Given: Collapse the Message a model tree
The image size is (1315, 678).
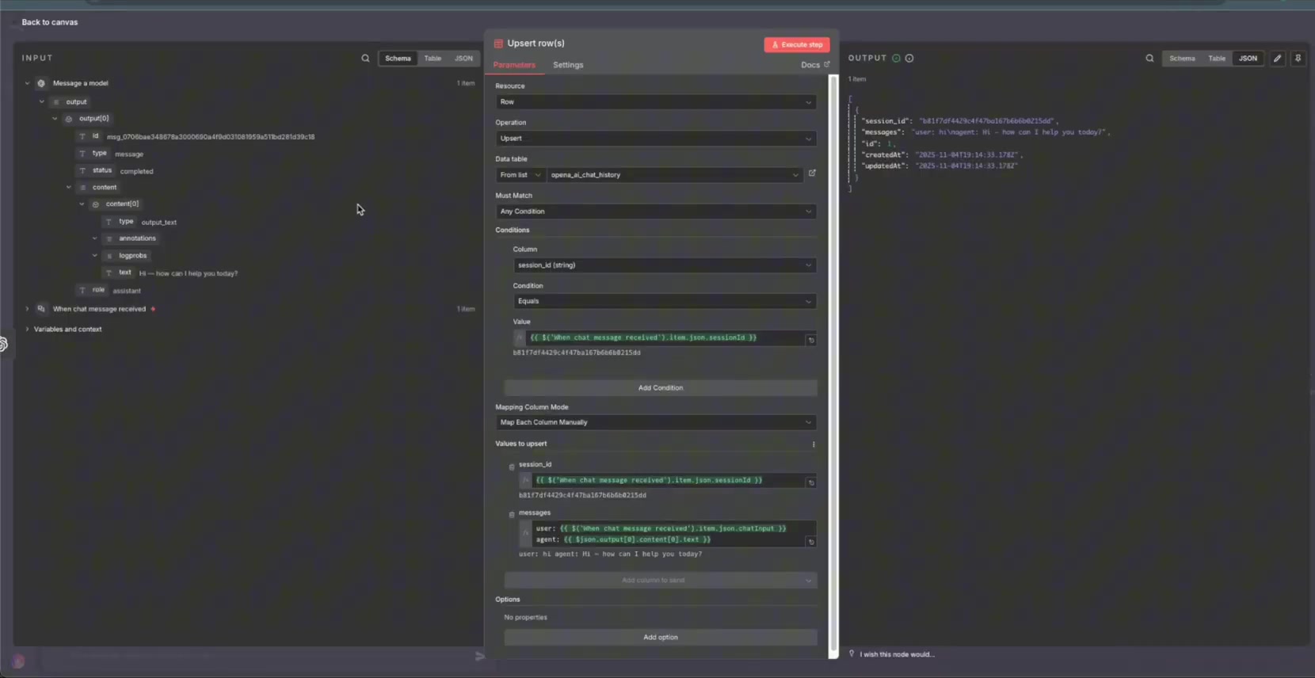Looking at the screenshot, I should point(27,83).
